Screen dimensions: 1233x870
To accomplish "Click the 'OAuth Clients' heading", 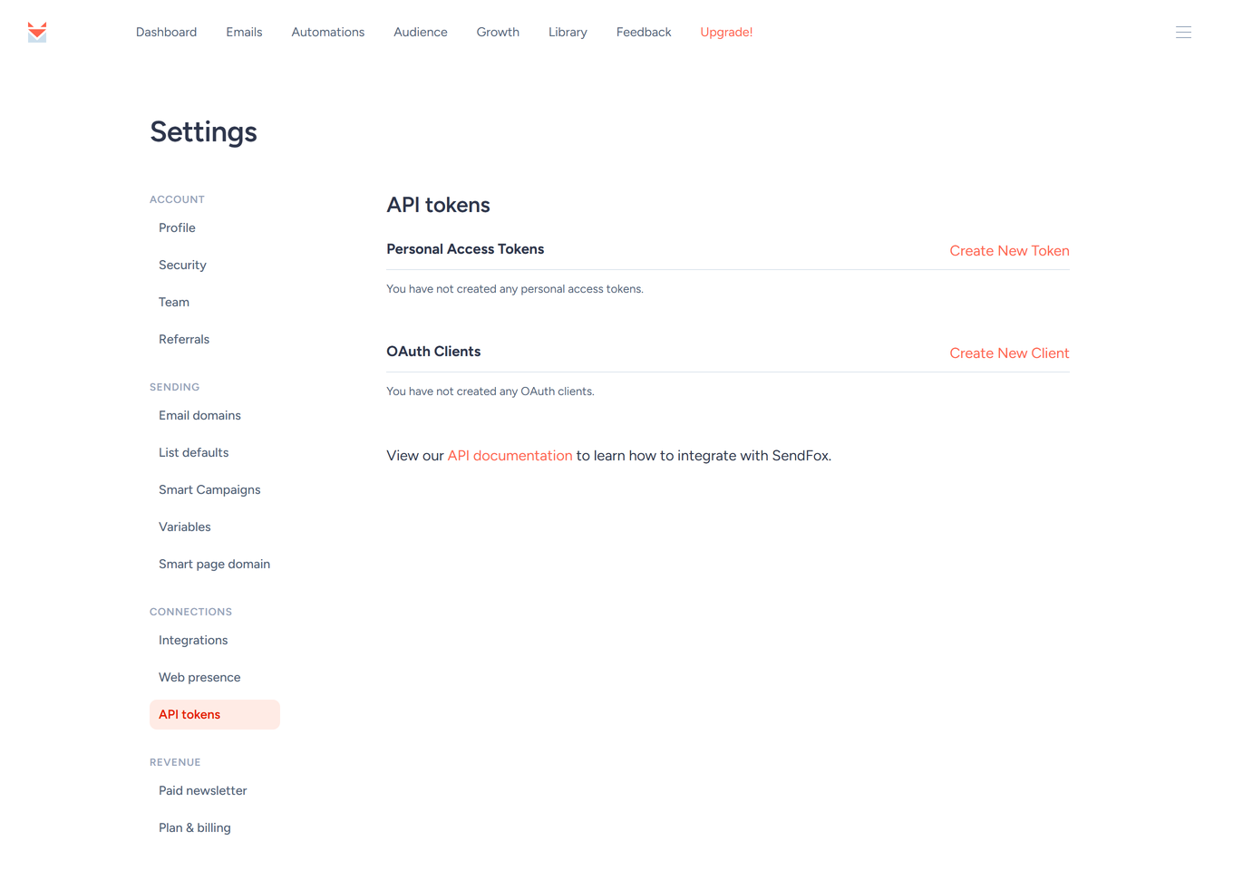I will click(x=433, y=352).
